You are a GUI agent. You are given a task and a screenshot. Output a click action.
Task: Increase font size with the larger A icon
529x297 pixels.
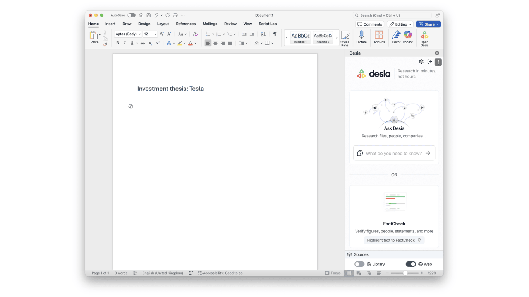[x=161, y=34]
